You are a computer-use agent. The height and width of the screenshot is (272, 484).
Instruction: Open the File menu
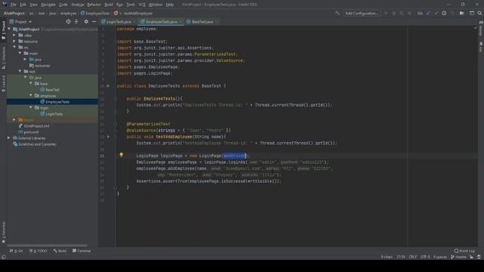13,5
